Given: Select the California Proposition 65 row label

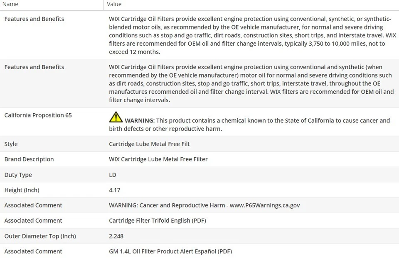Looking at the screenshot, I should point(38,115).
